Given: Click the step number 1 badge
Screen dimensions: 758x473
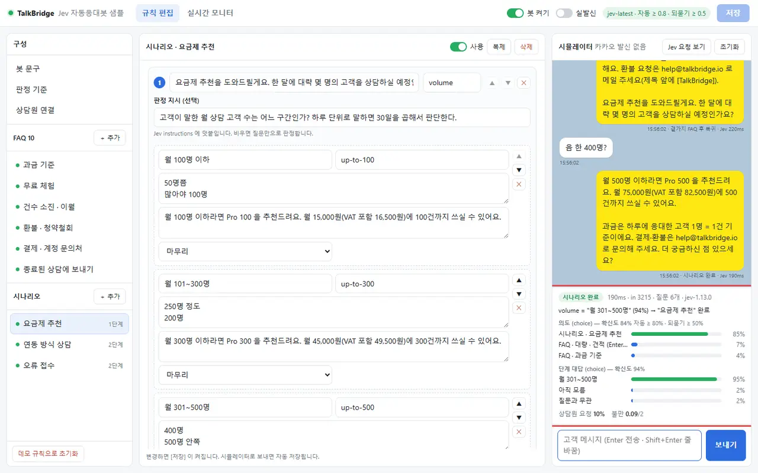Looking at the screenshot, I should 159,83.
